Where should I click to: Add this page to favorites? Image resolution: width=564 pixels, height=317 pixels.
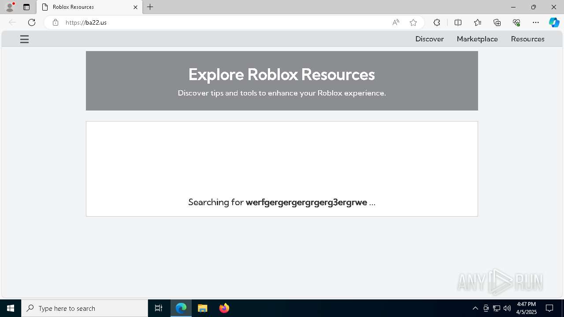tap(413, 22)
